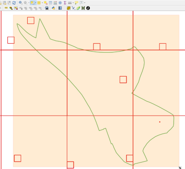
Task: Select the pin/unpin labels tool
Action: point(21,8)
